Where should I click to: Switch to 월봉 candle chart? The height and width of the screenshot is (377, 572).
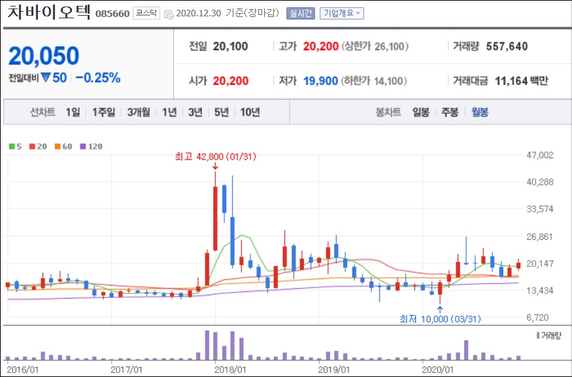[x=480, y=112]
